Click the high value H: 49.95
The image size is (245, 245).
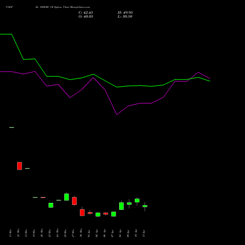(x=125, y=13)
